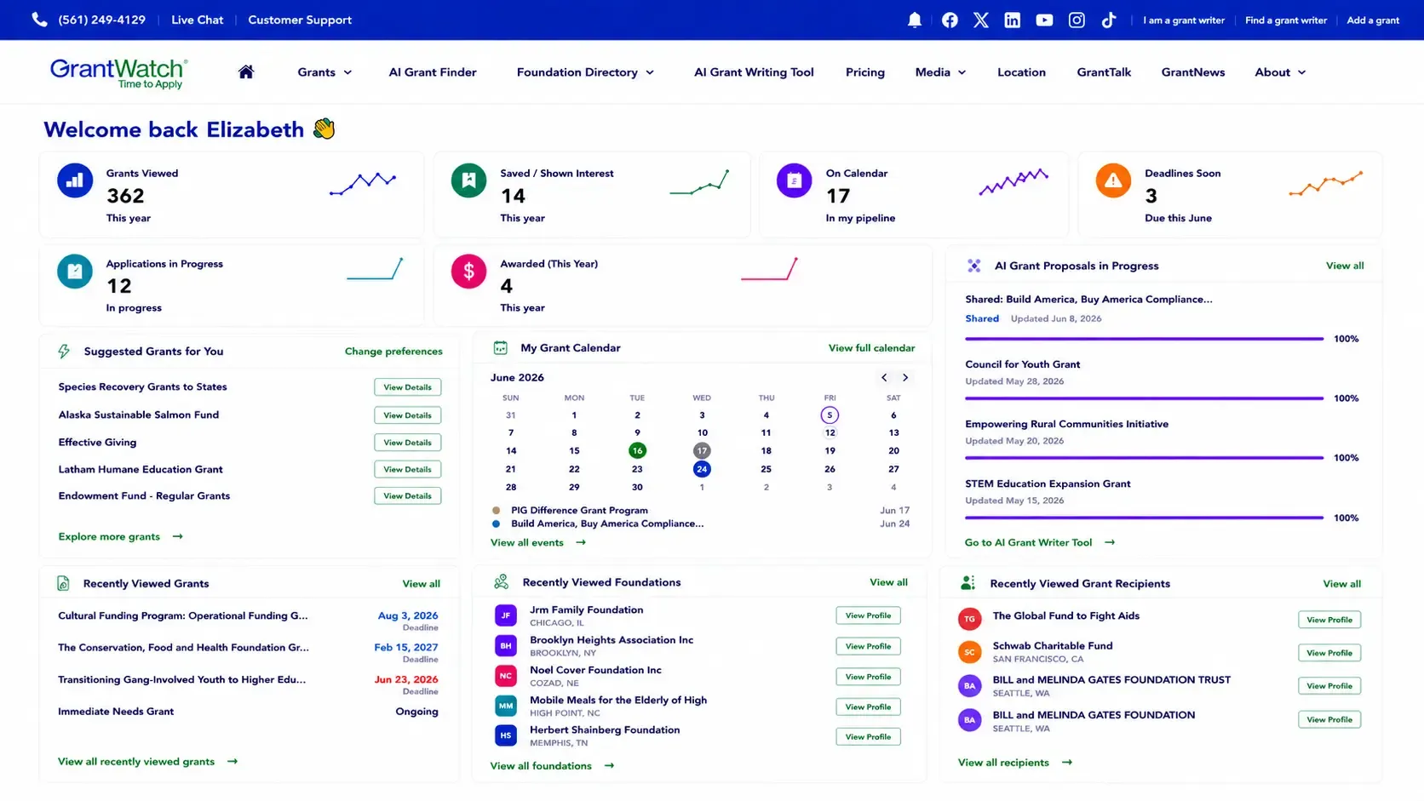Image resolution: width=1424 pixels, height=801 pixels.
Task: Open the X (Twitter) icon
Action: coord(981,20)
